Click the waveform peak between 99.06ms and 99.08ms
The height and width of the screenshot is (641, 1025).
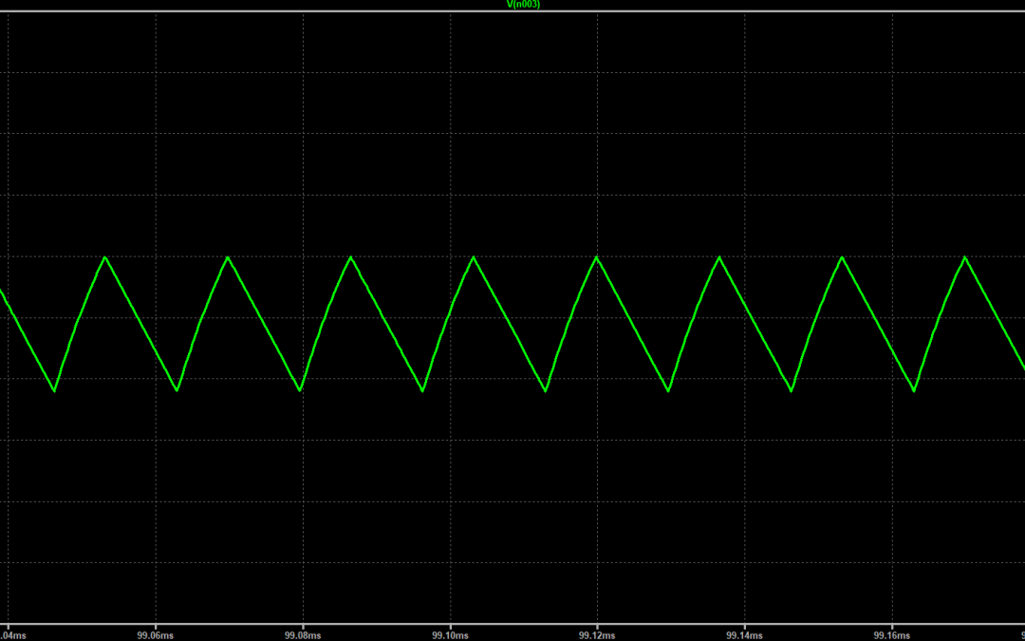click(x=228, y=257)
